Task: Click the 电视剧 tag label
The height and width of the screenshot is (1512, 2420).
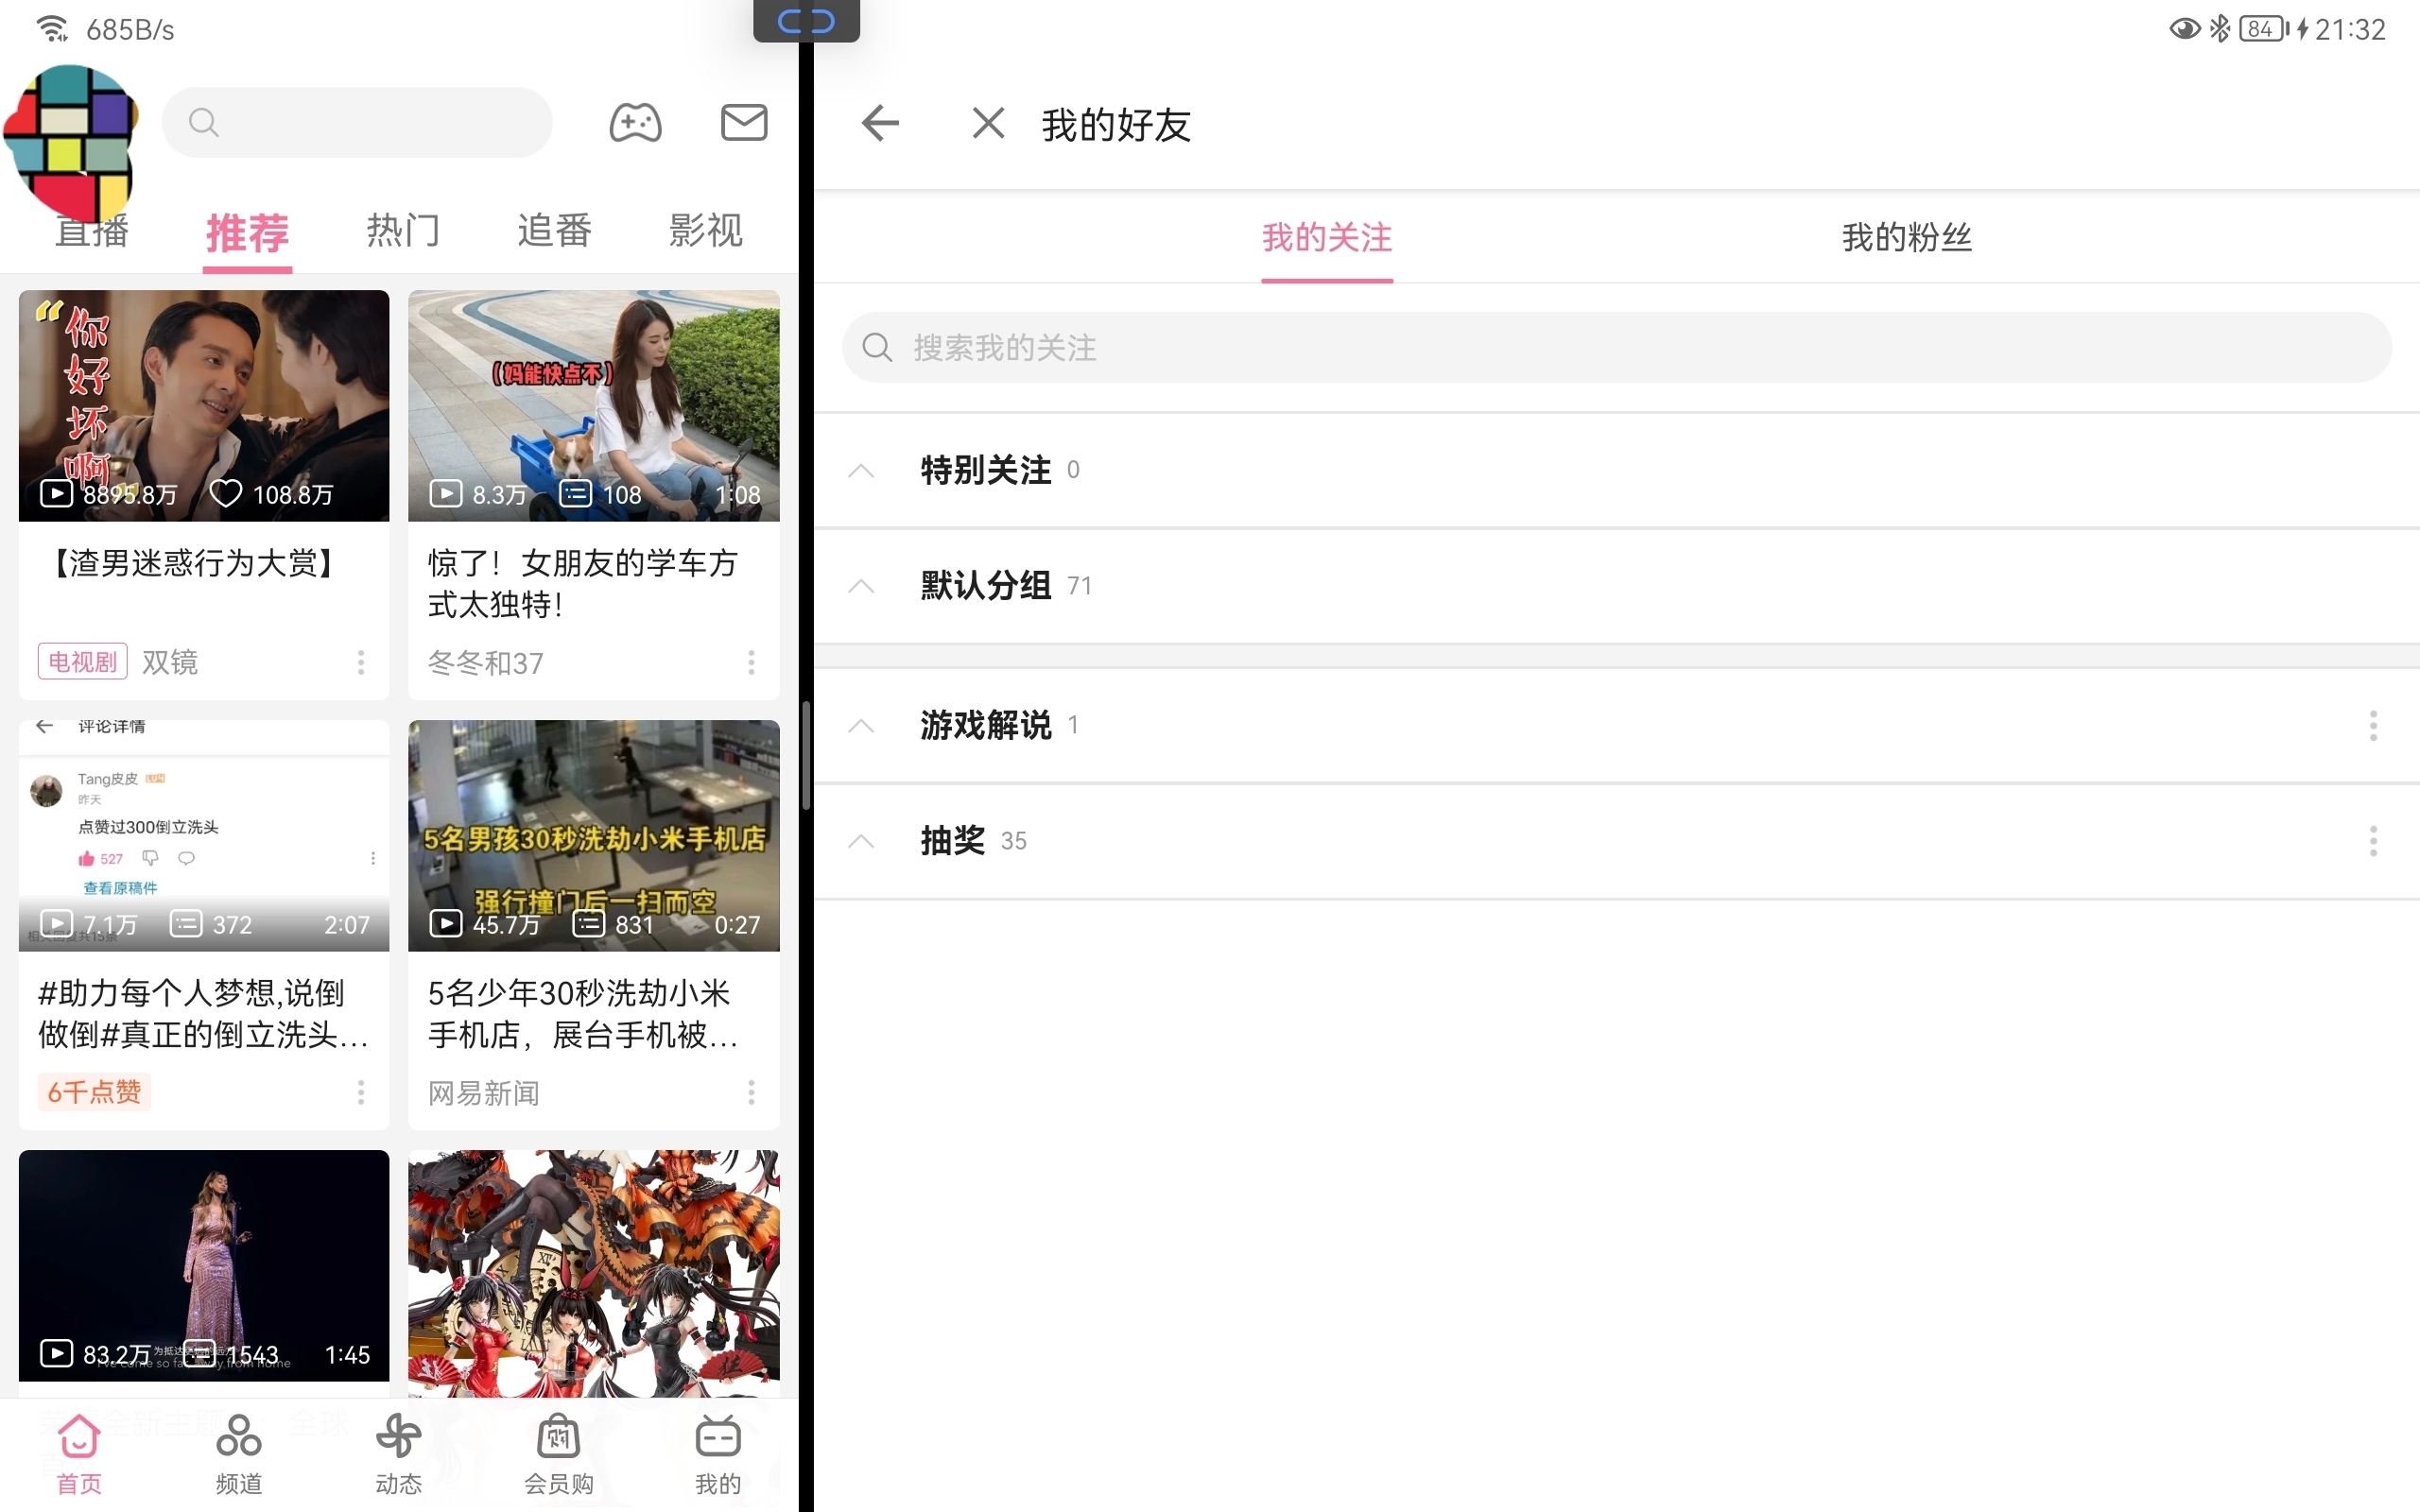Action: click(x=83, y=662)
